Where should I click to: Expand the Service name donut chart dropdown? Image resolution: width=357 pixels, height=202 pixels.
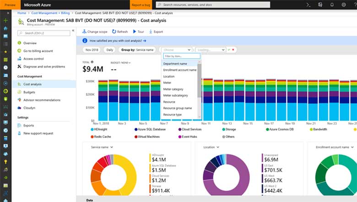coord(102,147)
